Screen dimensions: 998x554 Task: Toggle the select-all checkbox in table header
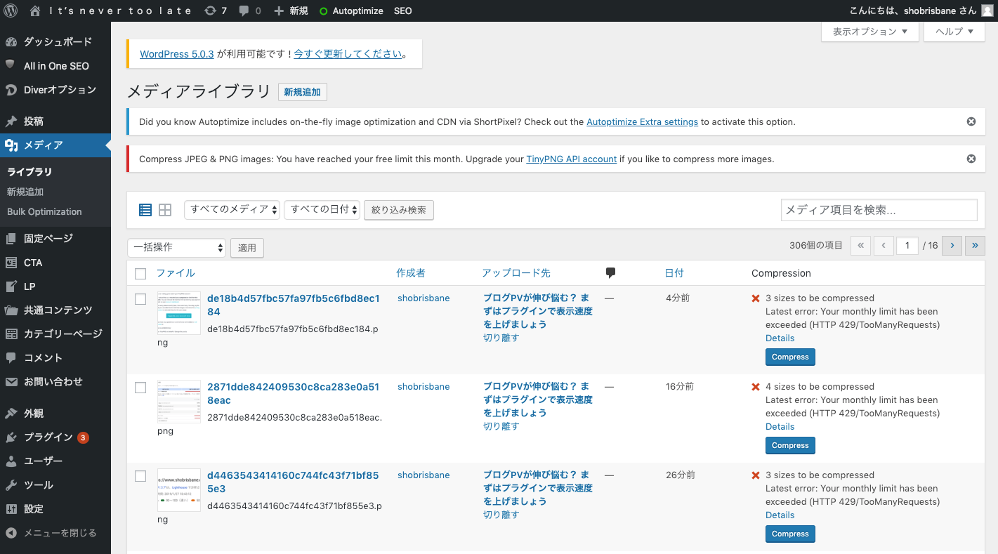(x=140, y=274)
